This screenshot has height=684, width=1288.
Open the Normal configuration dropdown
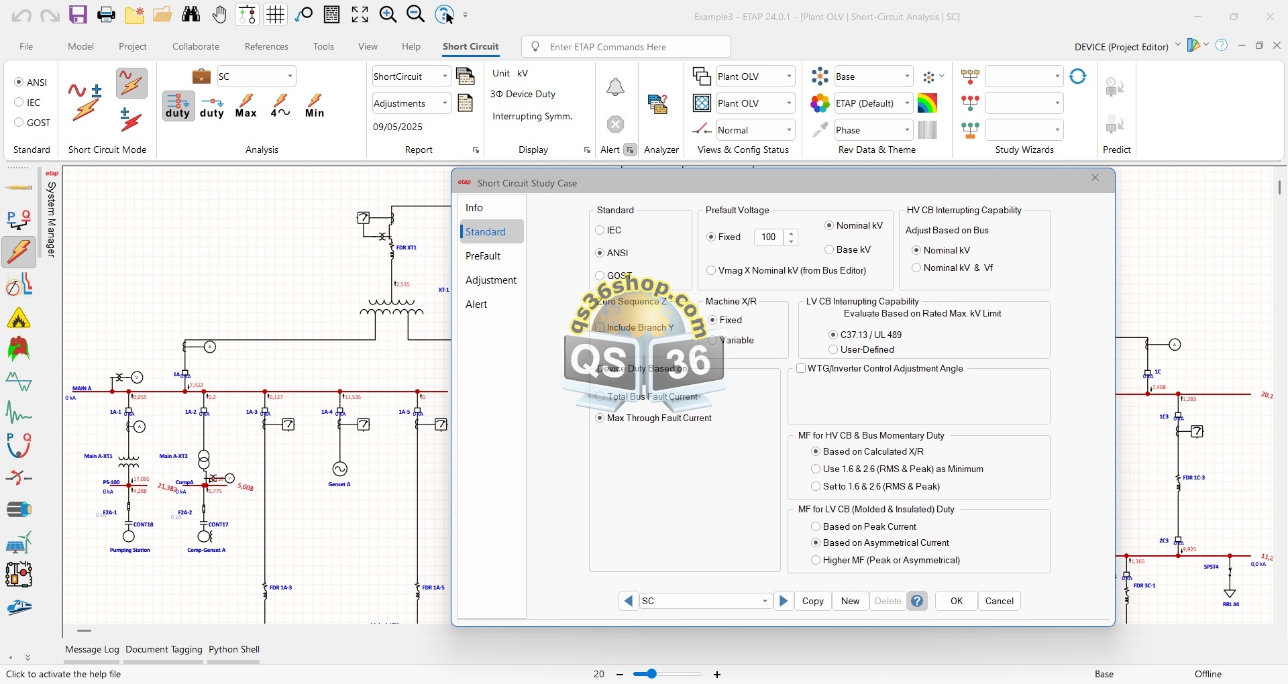click(789, 130)
